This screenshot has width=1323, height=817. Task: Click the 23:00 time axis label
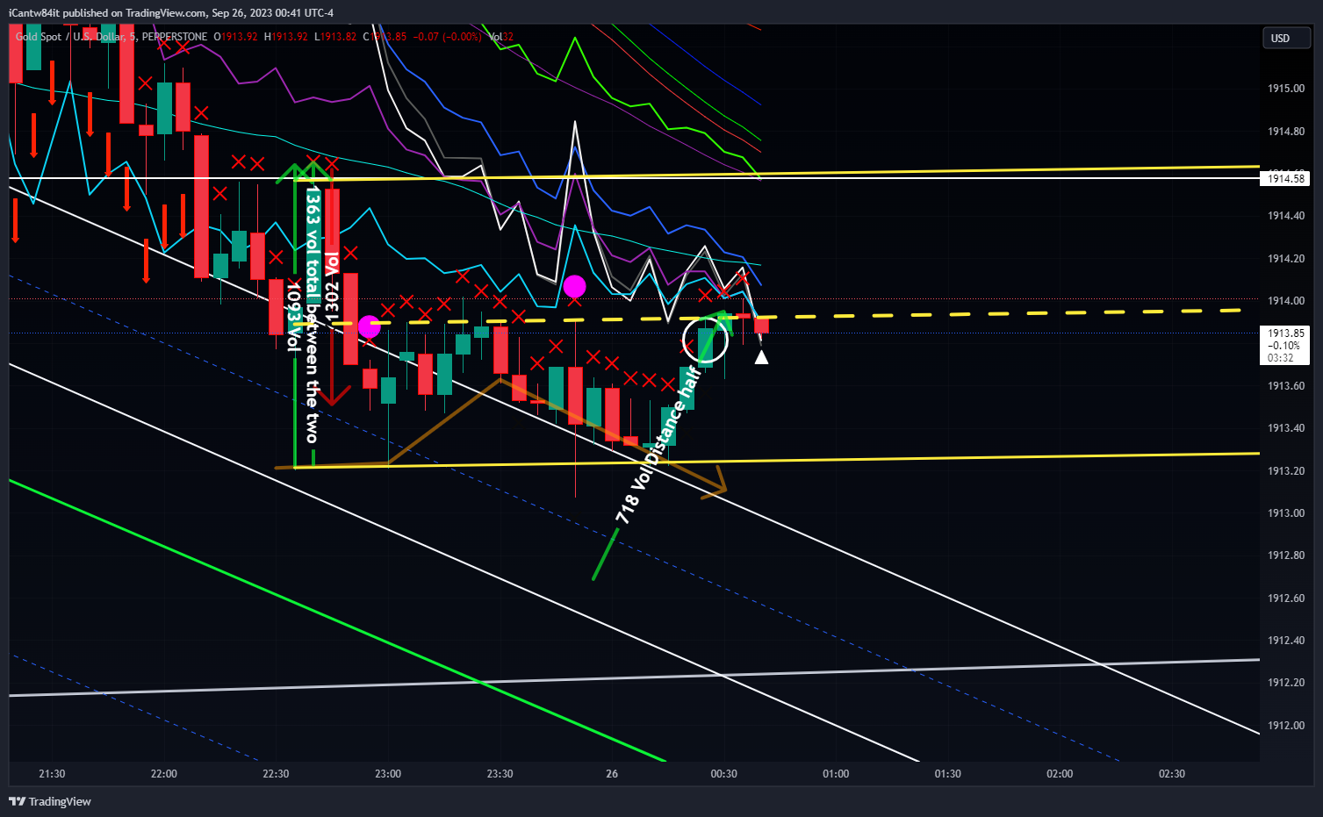(x=388, y=774)
